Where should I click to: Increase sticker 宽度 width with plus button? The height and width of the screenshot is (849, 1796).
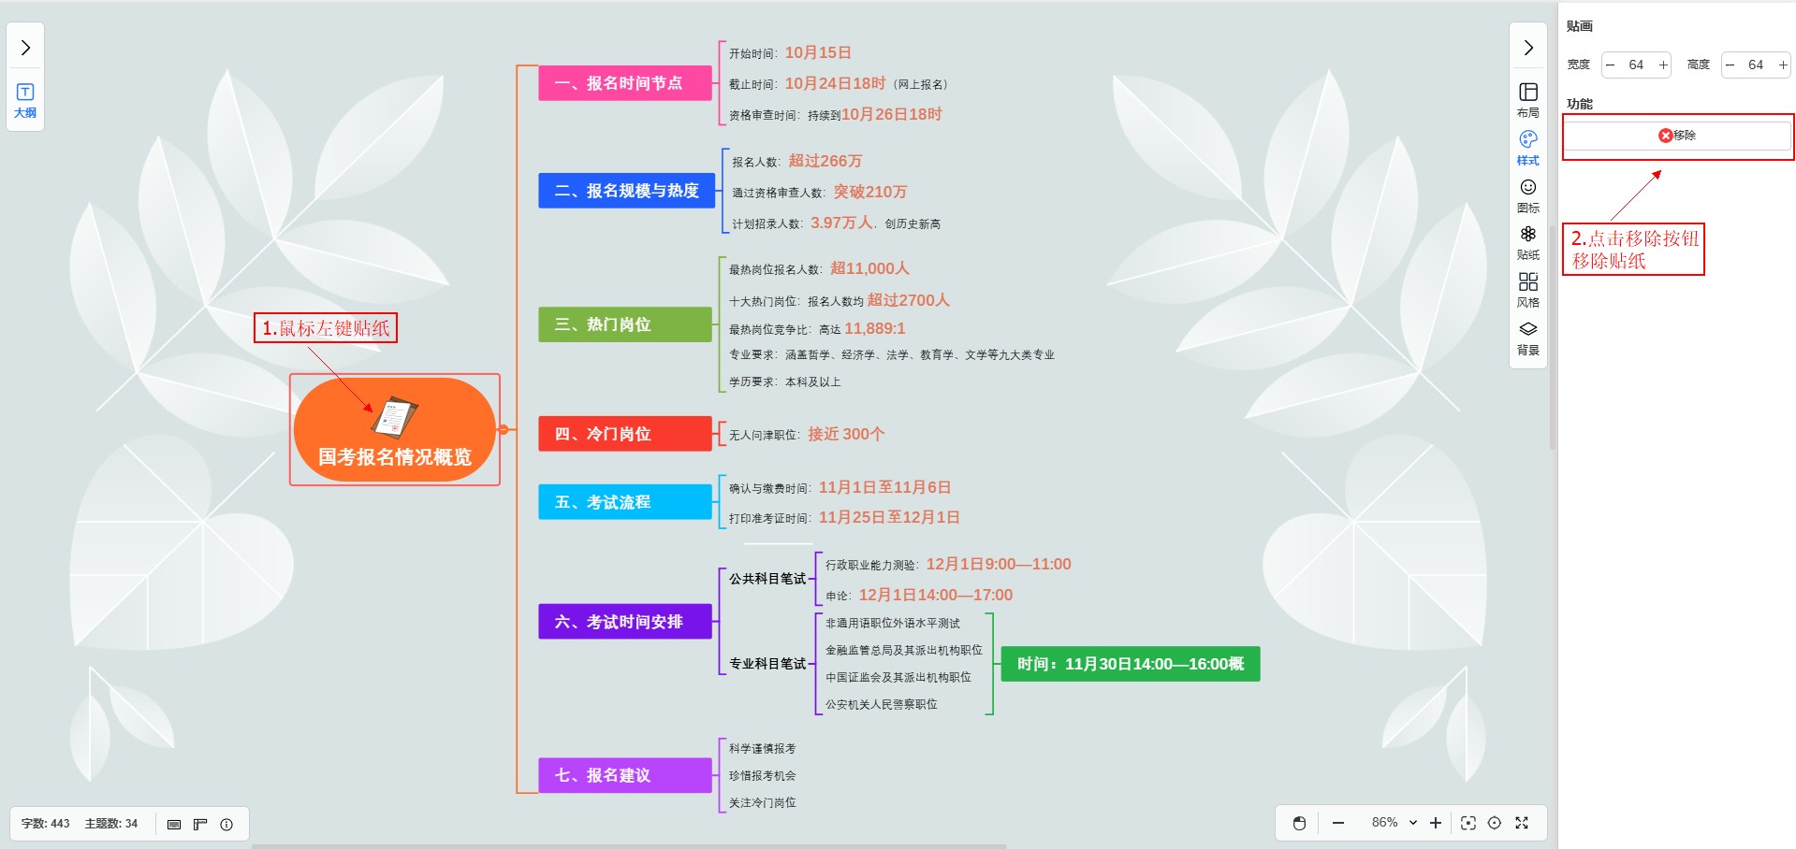pyautogui.click(x=1662, y=65)
